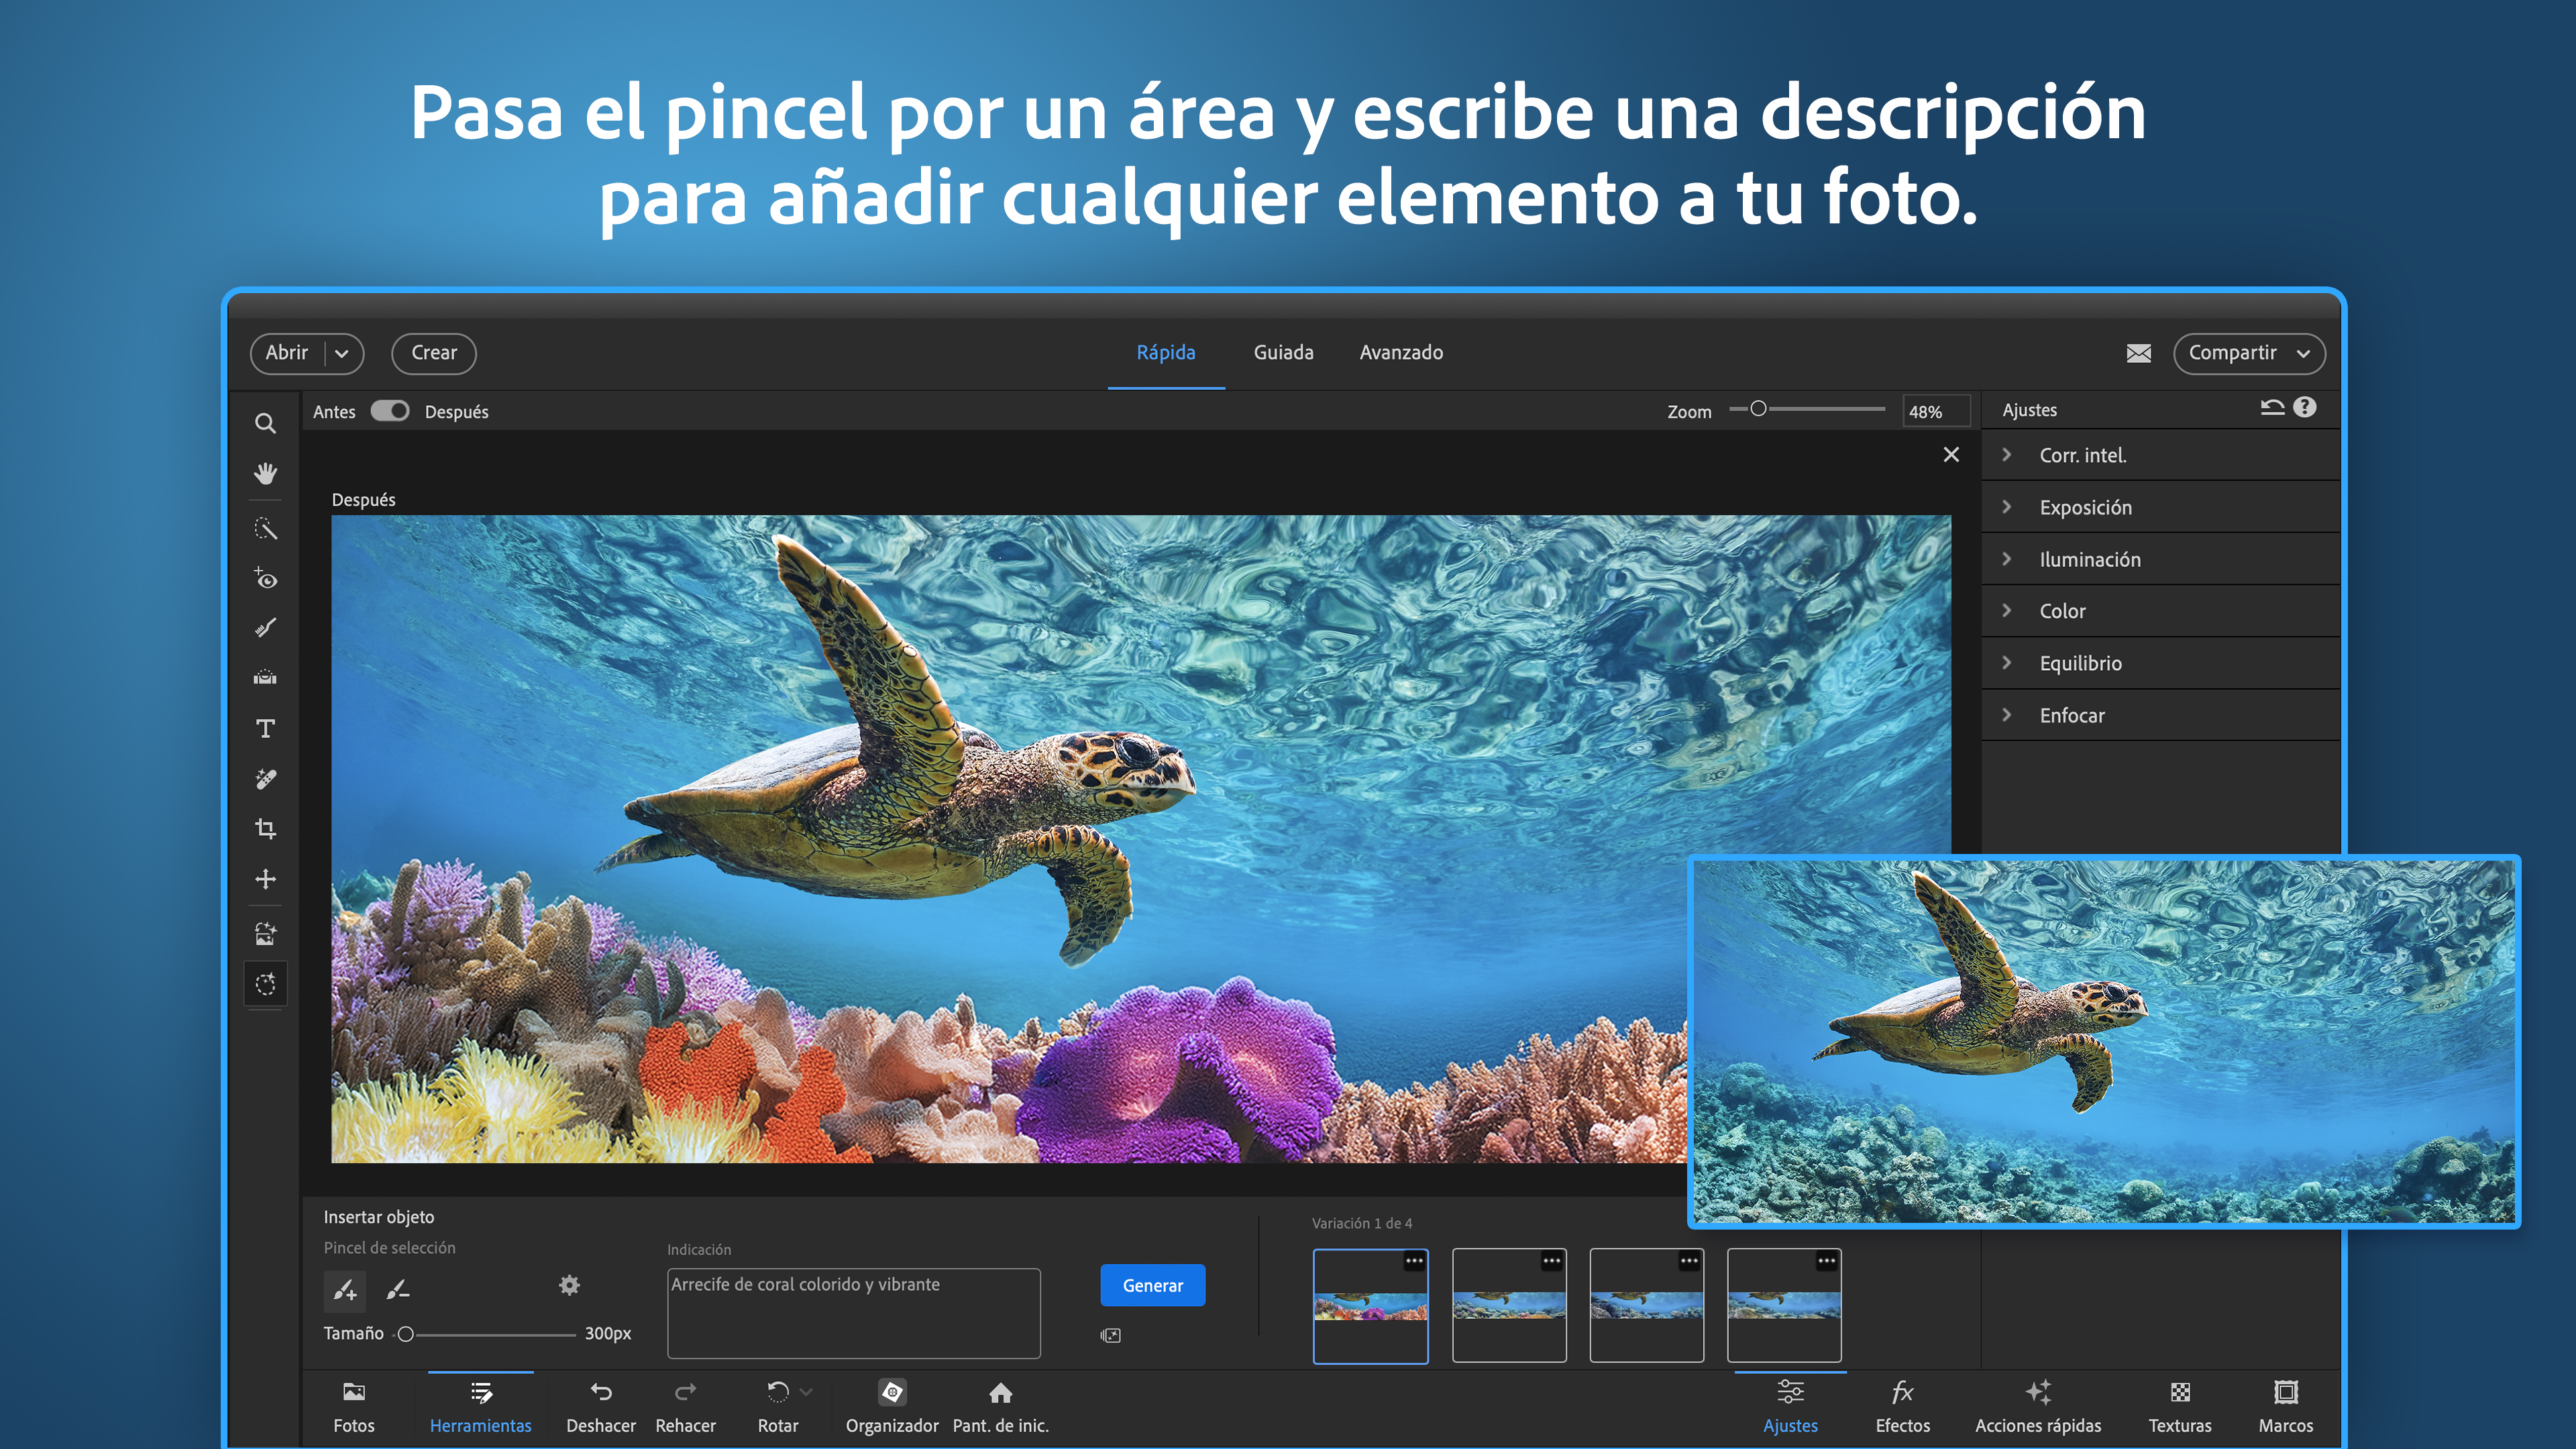Click the small icon below Generar
This screenshot has width=2576, height=1449.
pyautogui.click(x=1110, y=1335)
